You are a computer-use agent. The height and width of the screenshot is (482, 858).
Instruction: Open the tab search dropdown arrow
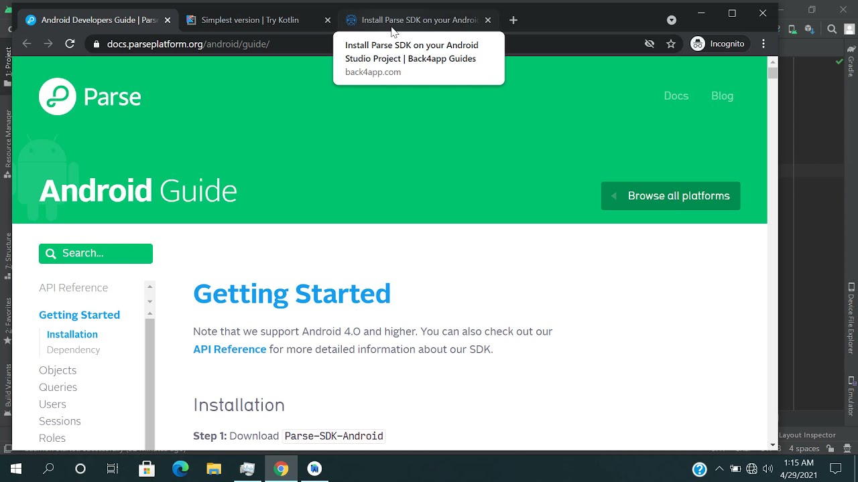[672, 20]
